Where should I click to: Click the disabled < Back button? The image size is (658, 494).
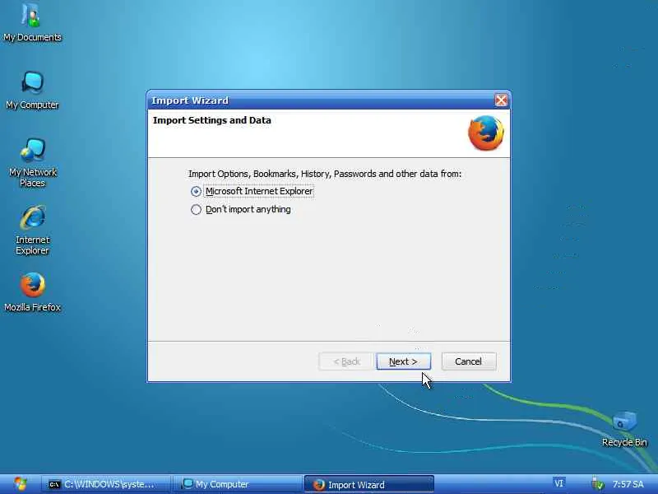(x=346, y=361)
